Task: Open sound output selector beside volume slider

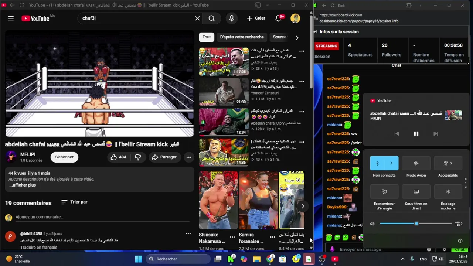Action: [459, 224]
